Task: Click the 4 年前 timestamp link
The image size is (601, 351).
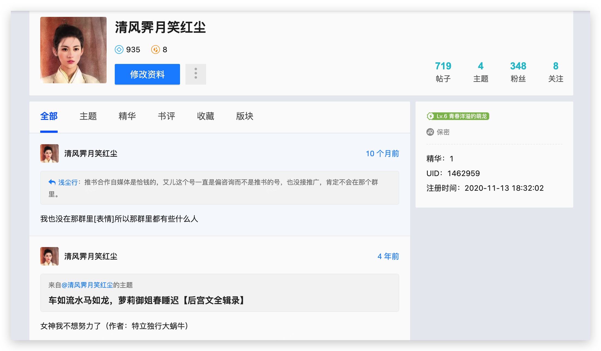Action: (x=388, y=256)
